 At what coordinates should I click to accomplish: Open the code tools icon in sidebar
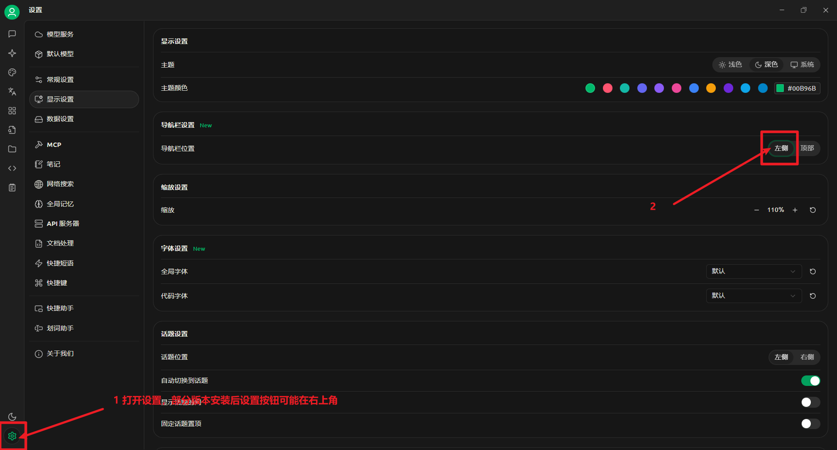12,168
